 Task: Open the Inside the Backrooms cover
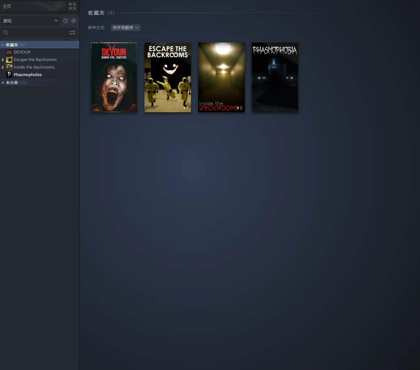pos(221,77)
